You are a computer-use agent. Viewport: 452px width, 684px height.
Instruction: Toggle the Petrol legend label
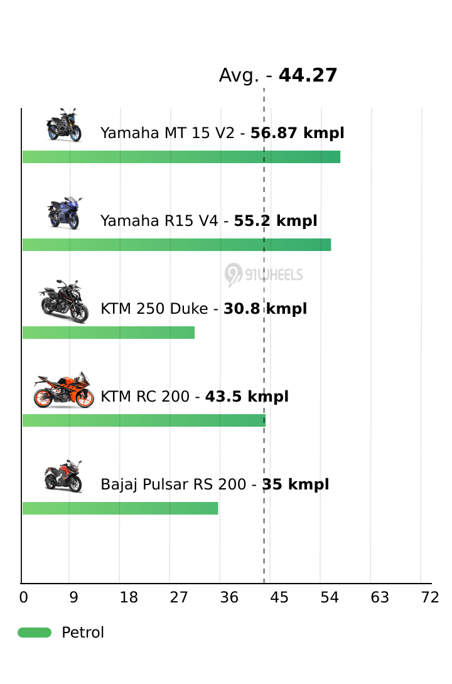pyautogui.click(x=83, y=633)
